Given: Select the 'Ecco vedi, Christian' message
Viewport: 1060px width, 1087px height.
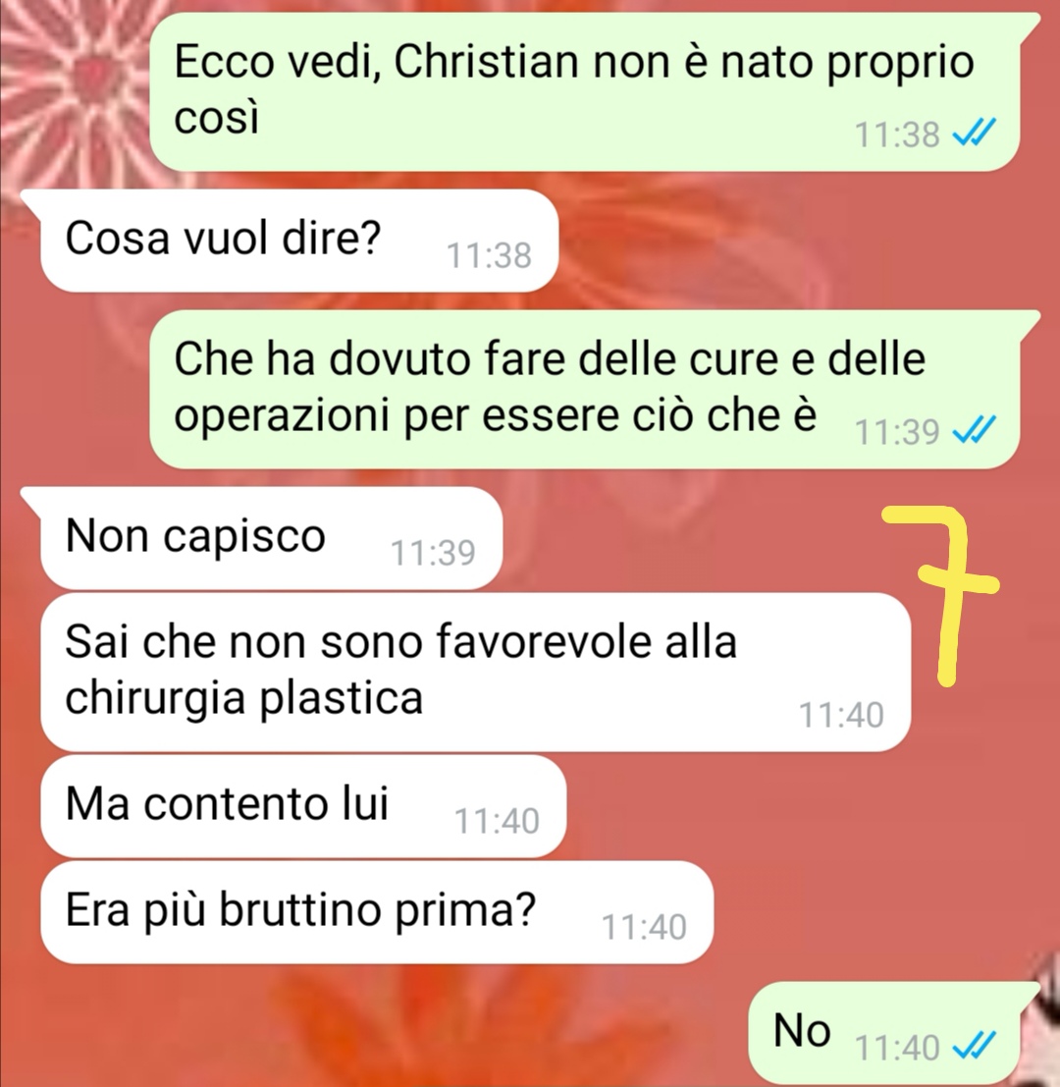Looking at the screenshot, I should tap(584, 91).
